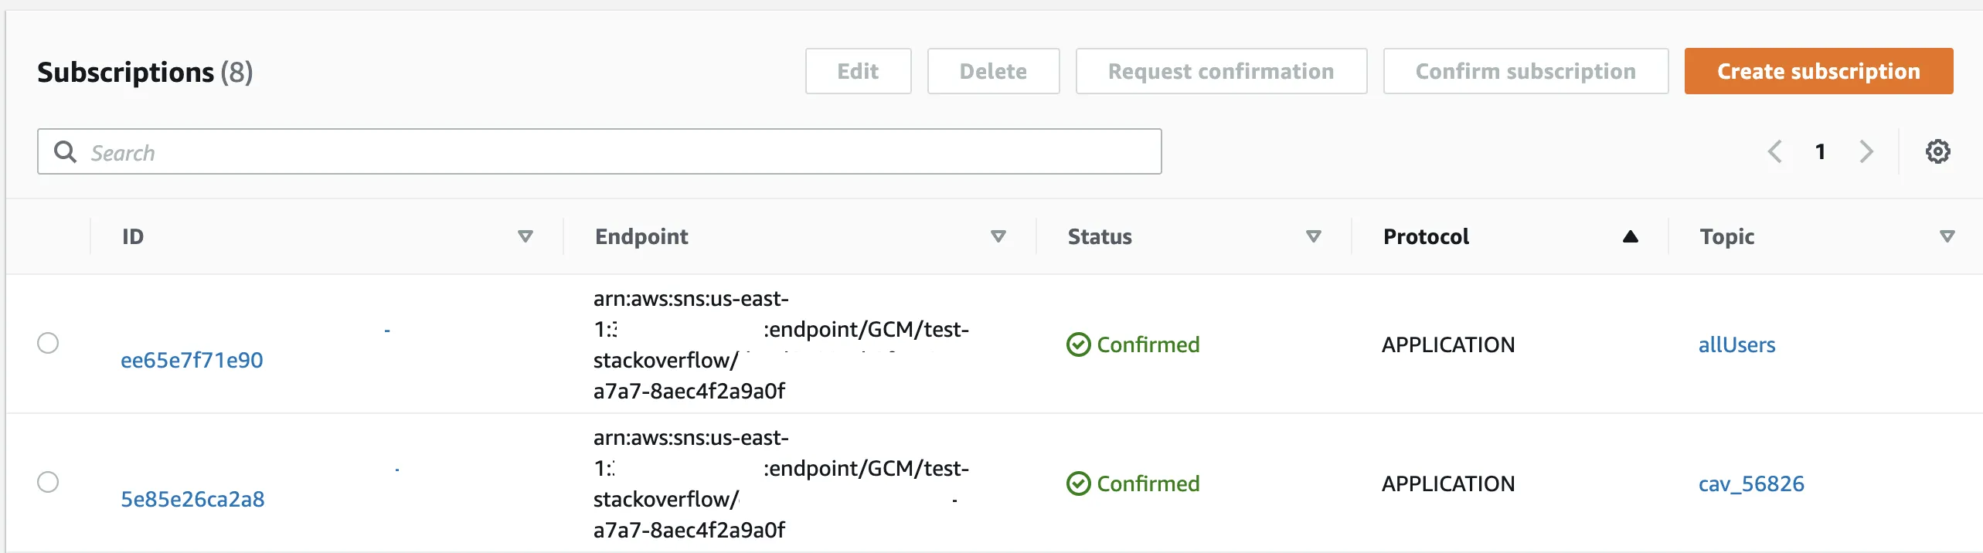The width and height of the screenshot is (1983, 553).
Task: Go to previous page of subscriptions
Action: coord(1775,151)
